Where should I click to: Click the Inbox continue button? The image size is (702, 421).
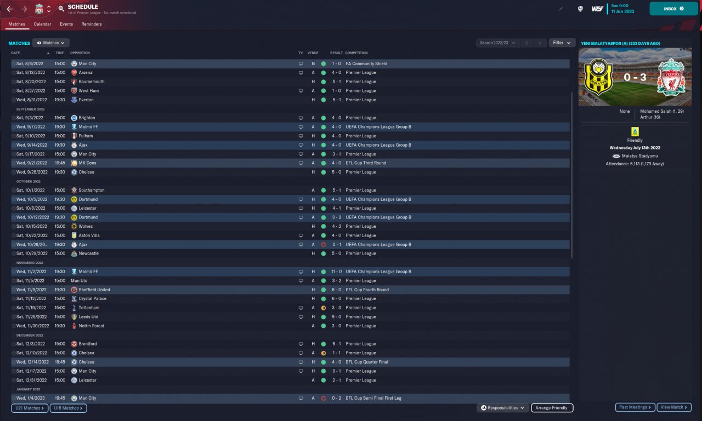point(673,9)
